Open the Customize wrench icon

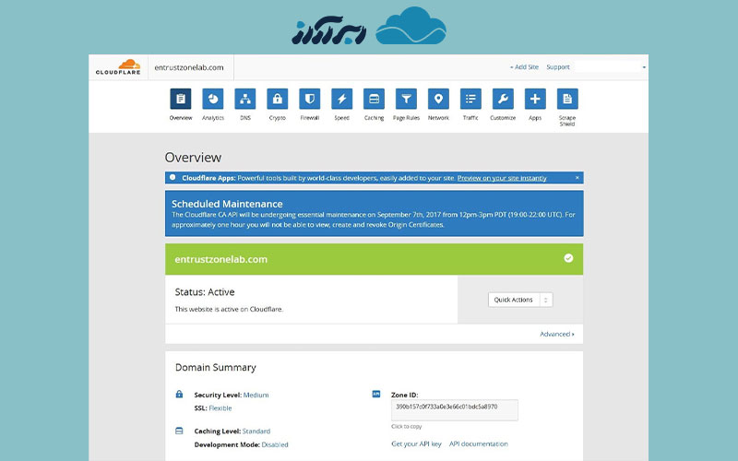503,99
